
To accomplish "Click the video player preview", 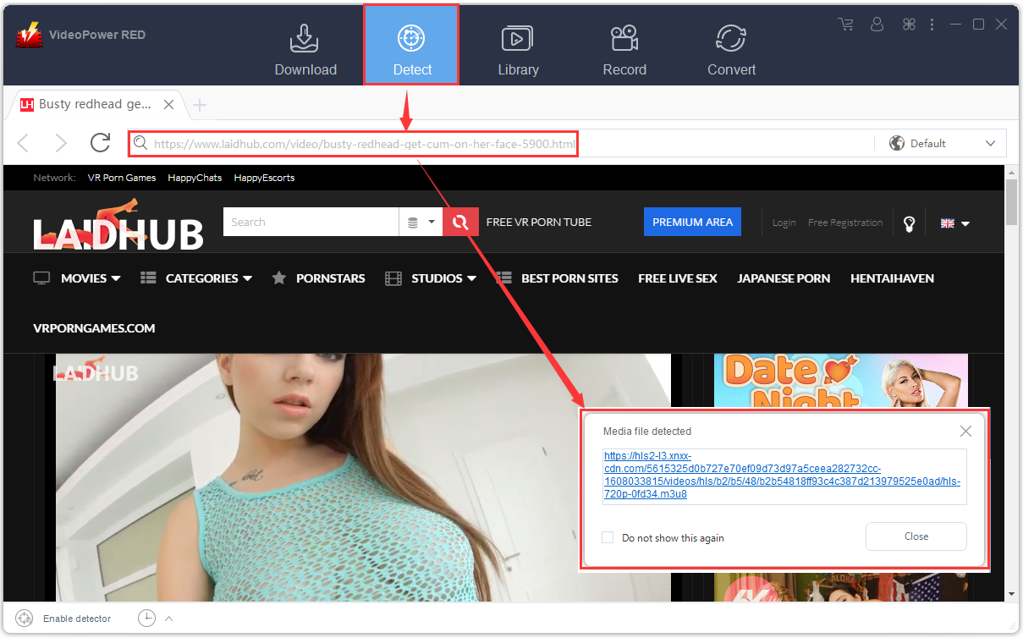I will tap(363, 477).
